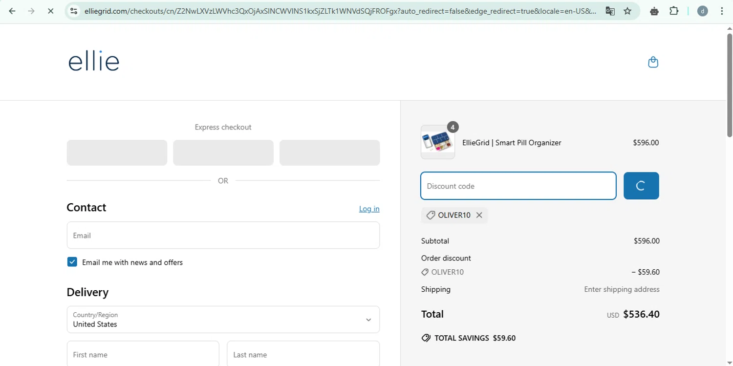733x366 pixels.
Task: Open the robot extension icon
Action: (x=654, y=11)
